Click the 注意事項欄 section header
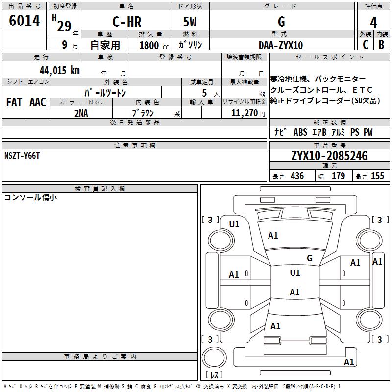The image size is (392, 392). pos(134,145)
